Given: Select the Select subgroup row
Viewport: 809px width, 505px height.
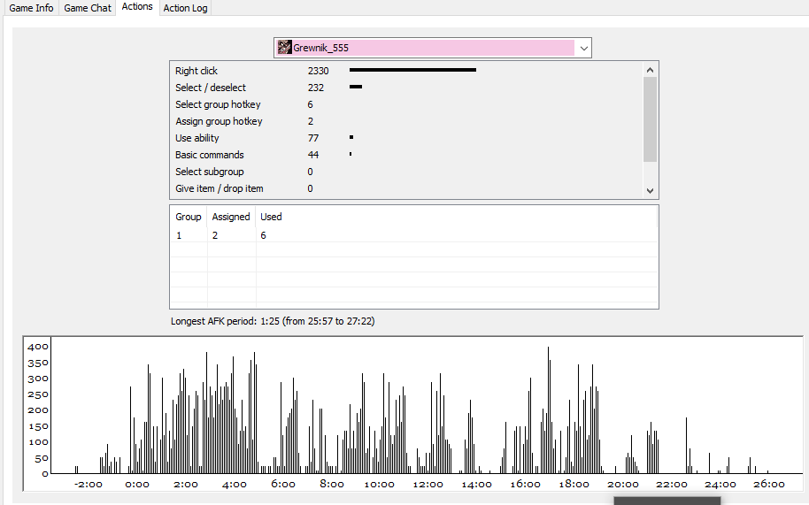Looking at the screenshot, I should click(x=406, y=172).
